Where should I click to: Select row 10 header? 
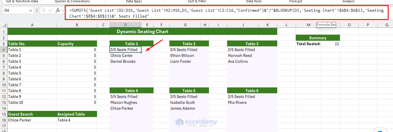(x=4, y=85)
